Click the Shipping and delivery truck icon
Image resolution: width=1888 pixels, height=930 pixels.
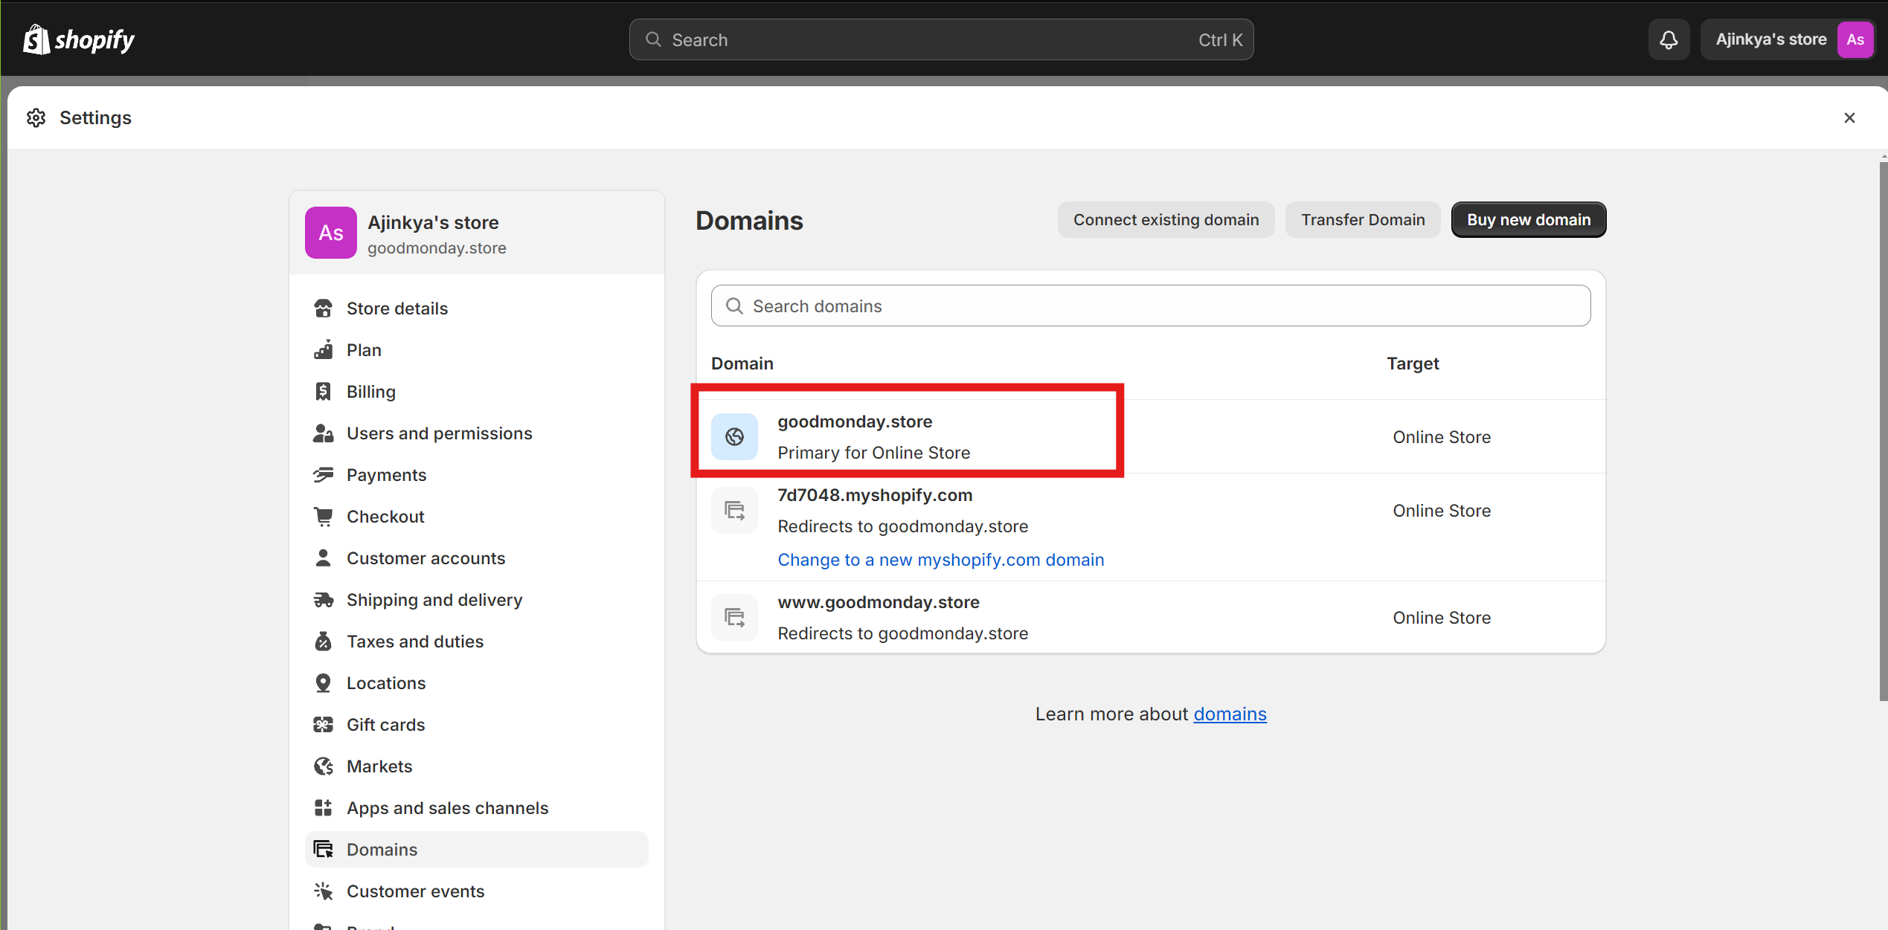click(x=323, y=600)
